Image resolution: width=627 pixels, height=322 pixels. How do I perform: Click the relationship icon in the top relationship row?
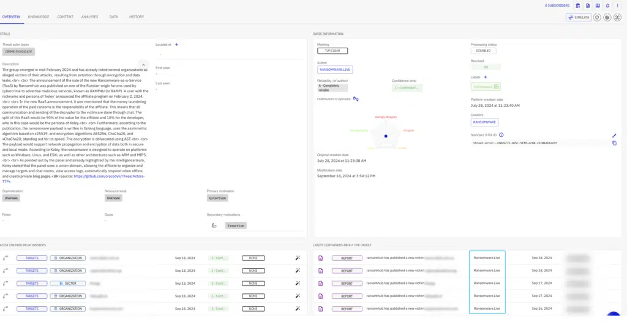(x=5, y=258)
